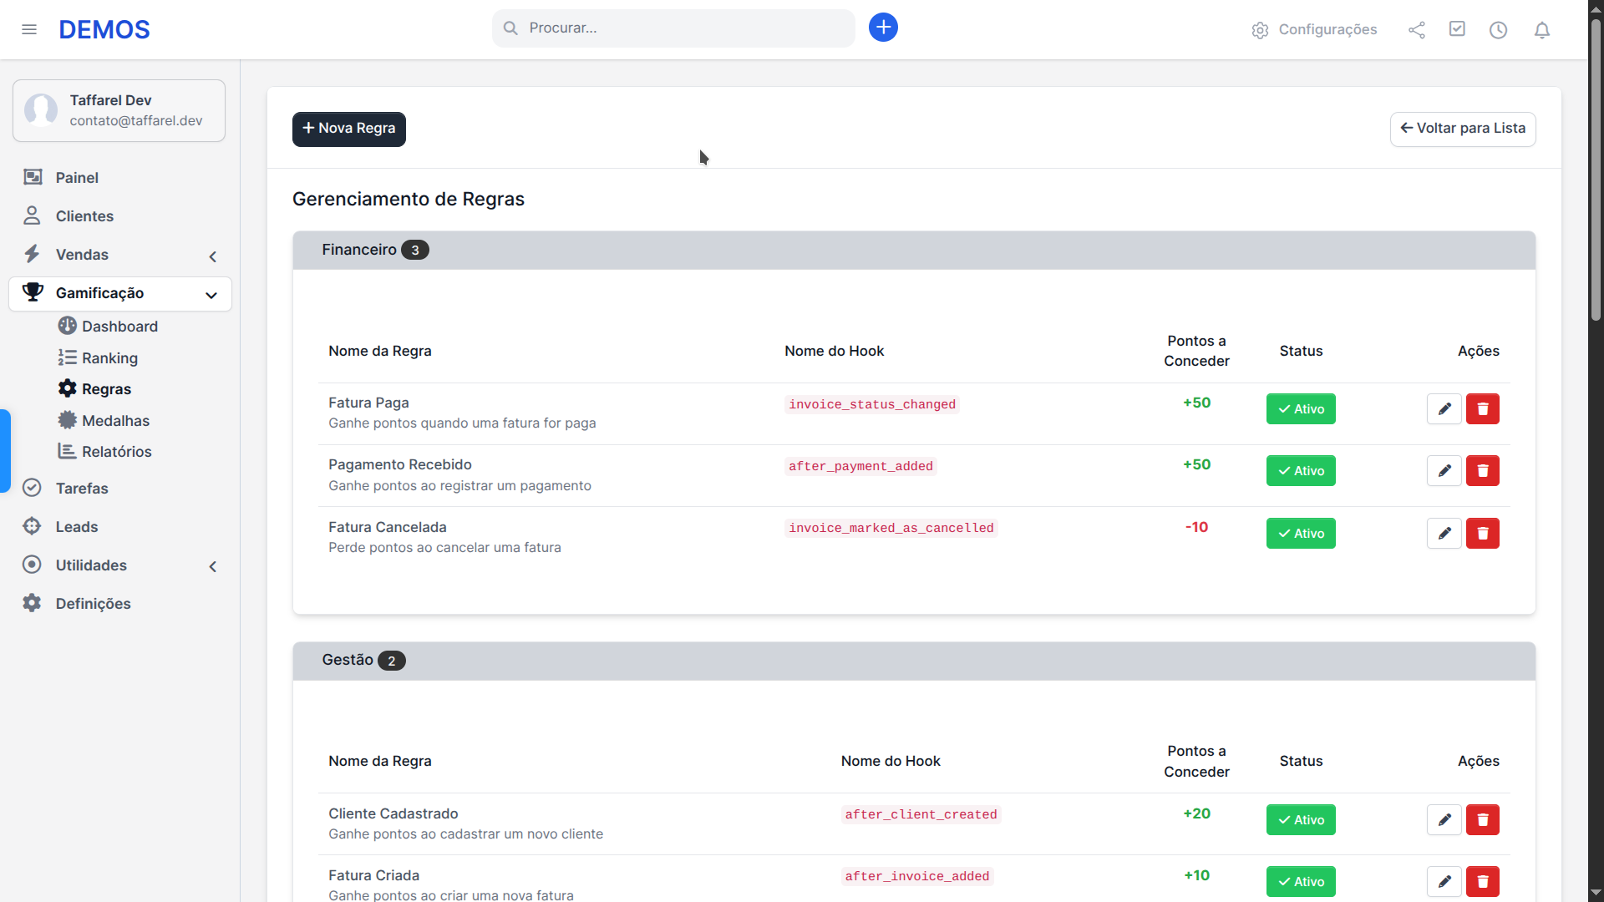Expand the Utilidades section
This screenshot has width=1604, height=902.
coord(213,566)
